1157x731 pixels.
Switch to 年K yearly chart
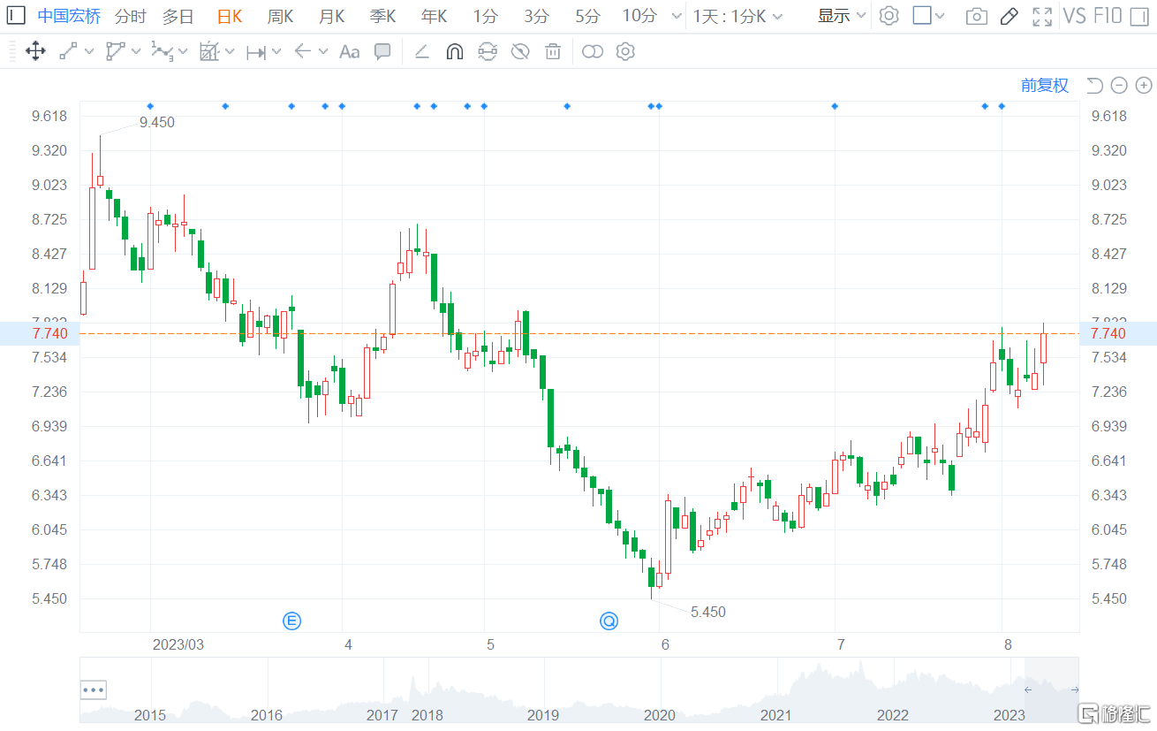434,16
